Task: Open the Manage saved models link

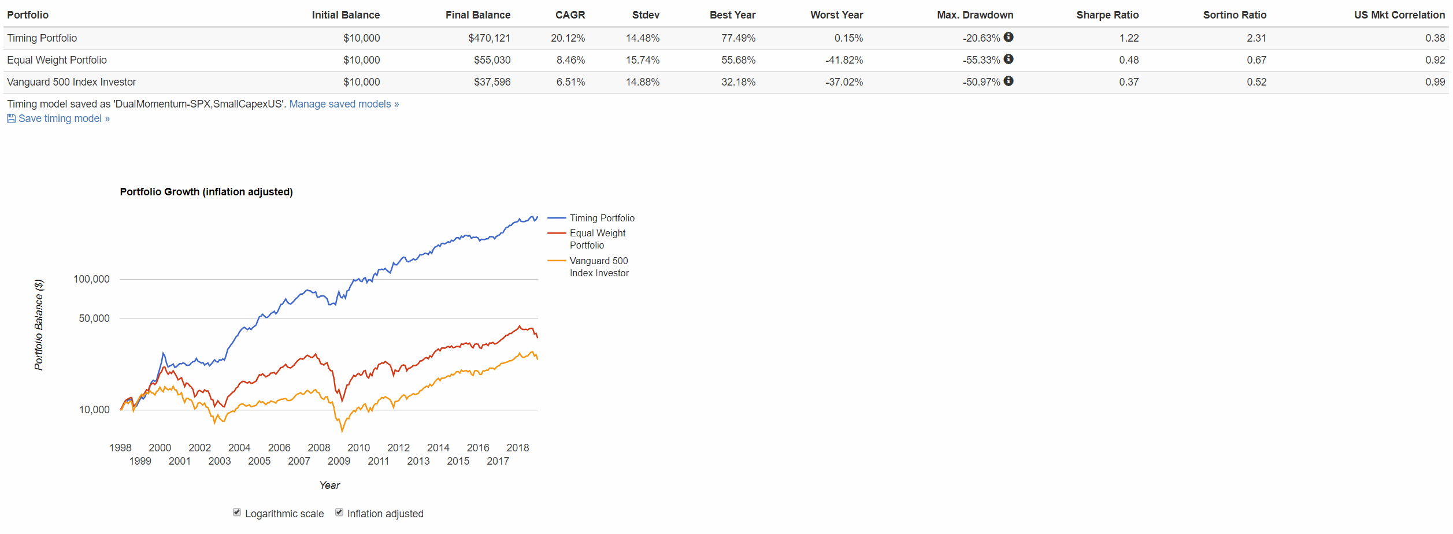Action: coord(344,104)
